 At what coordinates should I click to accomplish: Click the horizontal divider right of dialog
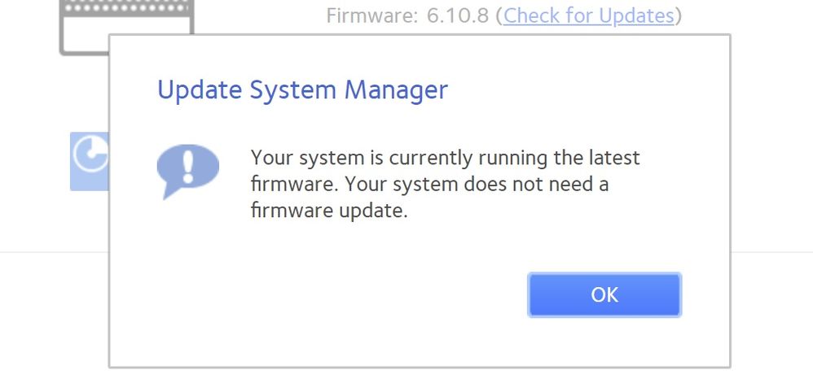tap(772, 252)
